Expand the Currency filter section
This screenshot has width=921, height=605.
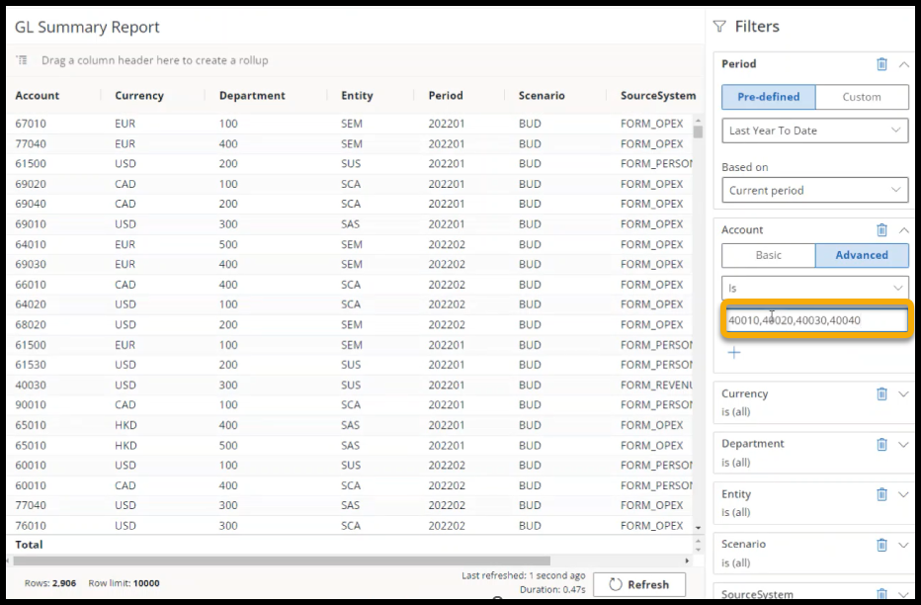[903, 393]
